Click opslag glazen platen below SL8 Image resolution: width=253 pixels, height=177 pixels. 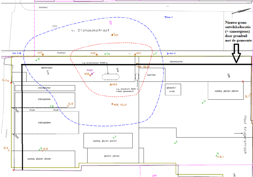click(x=39, y=159)
